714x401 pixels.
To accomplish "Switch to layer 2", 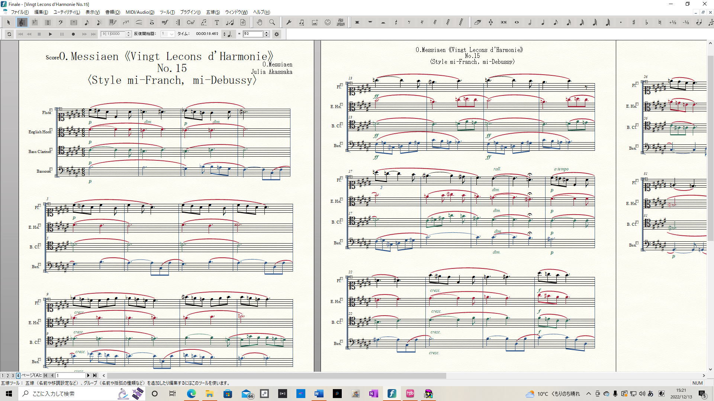I will [7, 375].
